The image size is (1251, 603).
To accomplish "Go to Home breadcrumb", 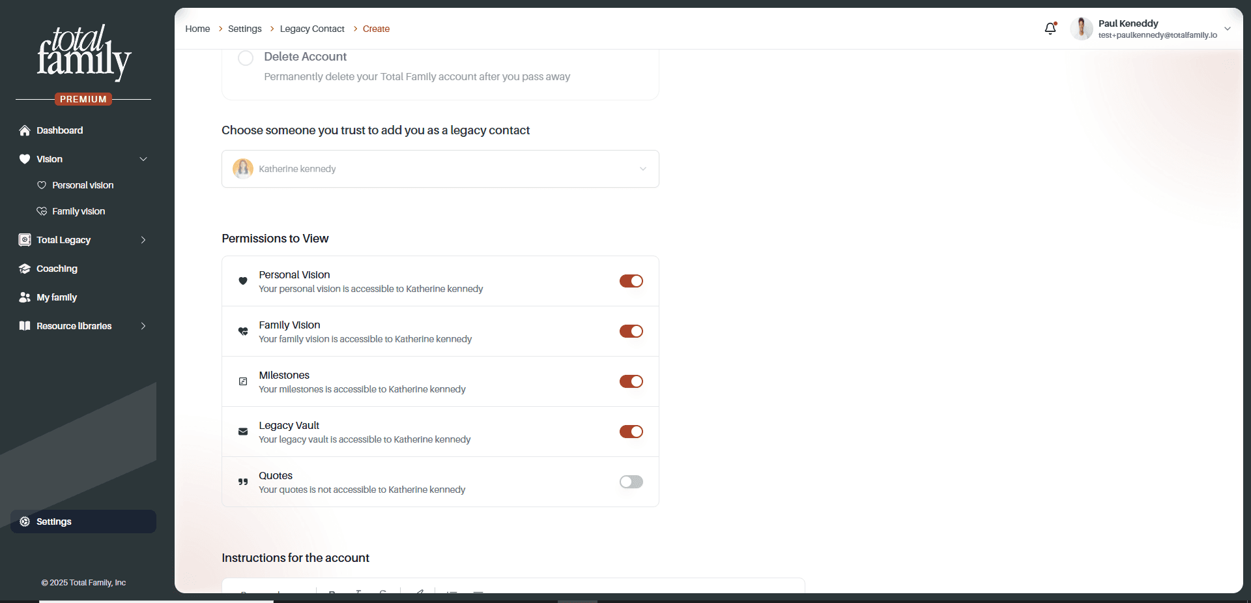I will pos(197,29).
